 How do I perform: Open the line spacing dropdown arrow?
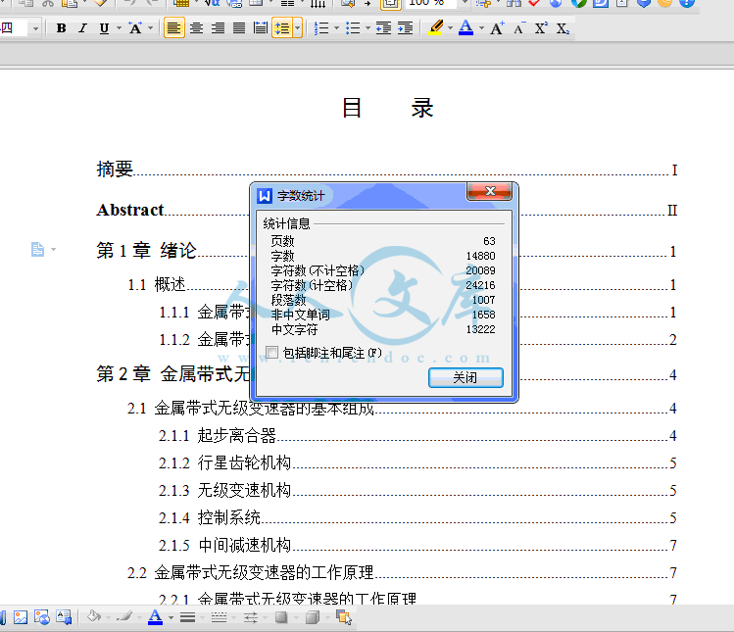tap(297, 28)
